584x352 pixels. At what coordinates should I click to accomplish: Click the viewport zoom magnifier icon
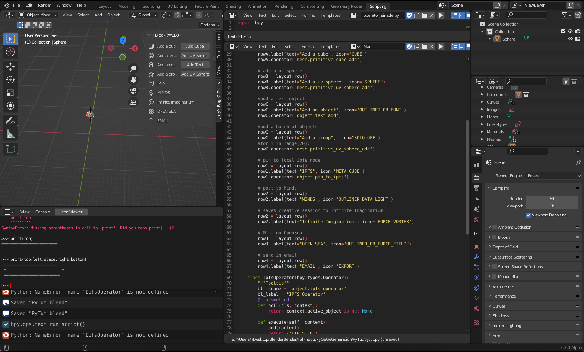[133, 68]
